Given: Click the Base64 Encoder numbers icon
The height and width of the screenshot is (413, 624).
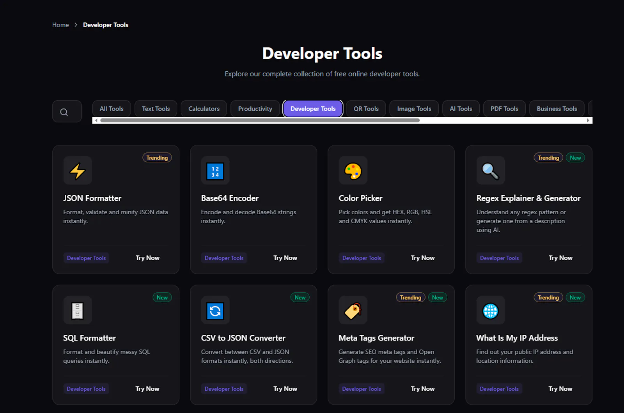Looking at the screenshot, I should pyautogui.click(x=215, y=171).
